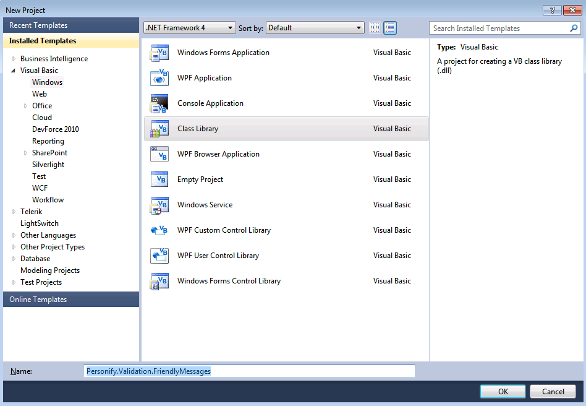Select the Workflow category
Screen dimensions: 586x406
click(48, 200)
